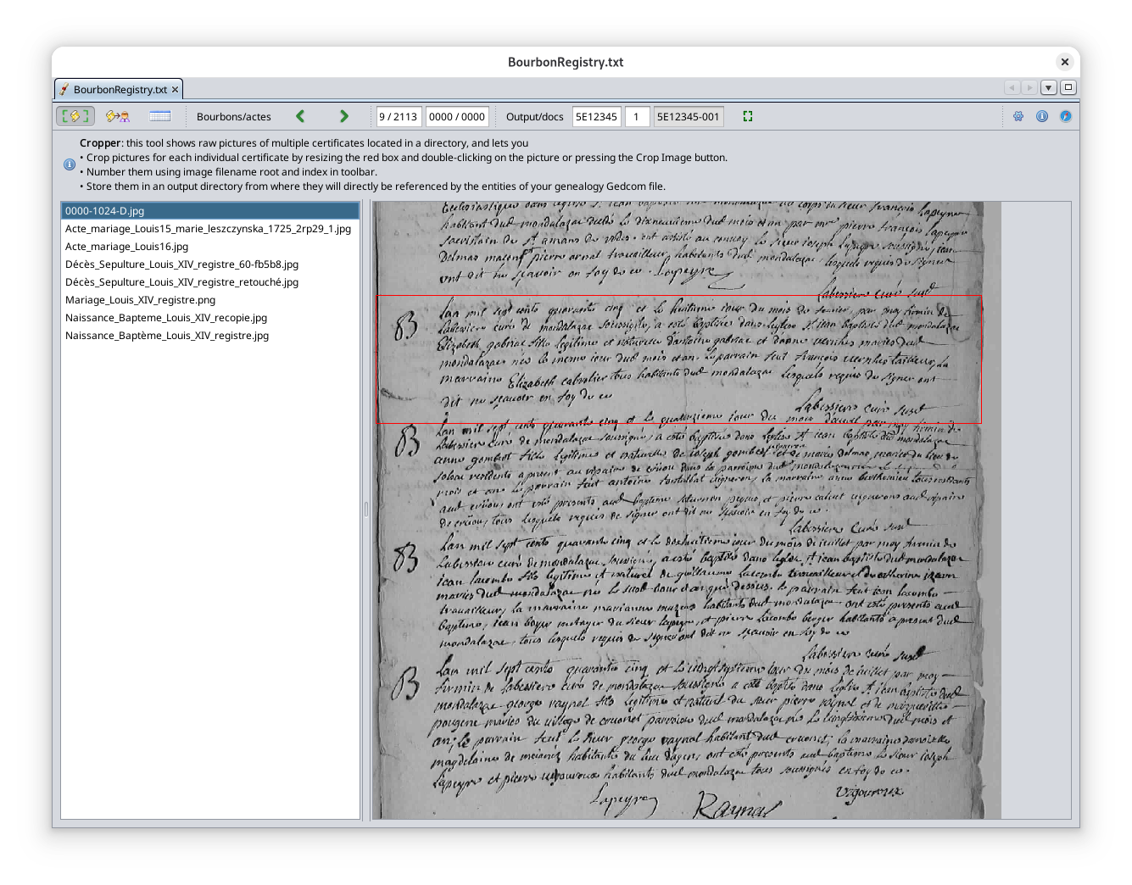Click the 5E12345-001 output name field

[689, 117]
